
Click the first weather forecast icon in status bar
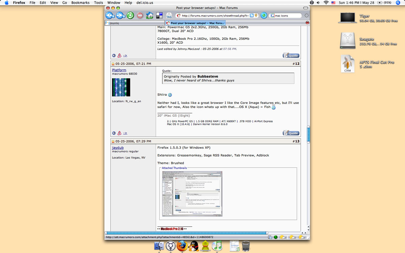(x=282, y=237)
